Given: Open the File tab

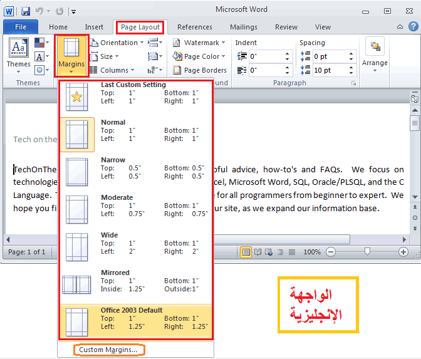Looking at the screenshot, I should coord(21,27).
